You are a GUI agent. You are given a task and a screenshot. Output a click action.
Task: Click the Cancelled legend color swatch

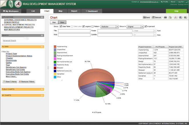point(55,74)
